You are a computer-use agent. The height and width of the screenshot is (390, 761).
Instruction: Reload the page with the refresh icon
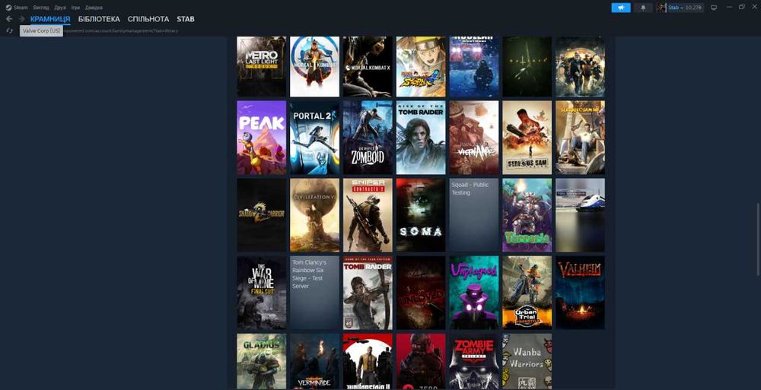click(x=9, y=30)
